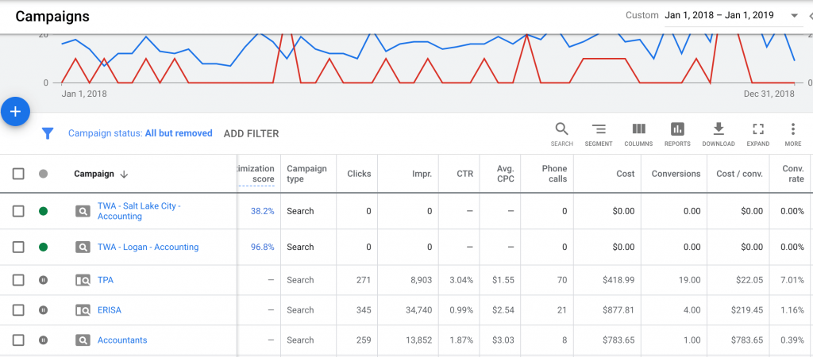Select the ERISA campaign checkbox

[x=18, y=310]
